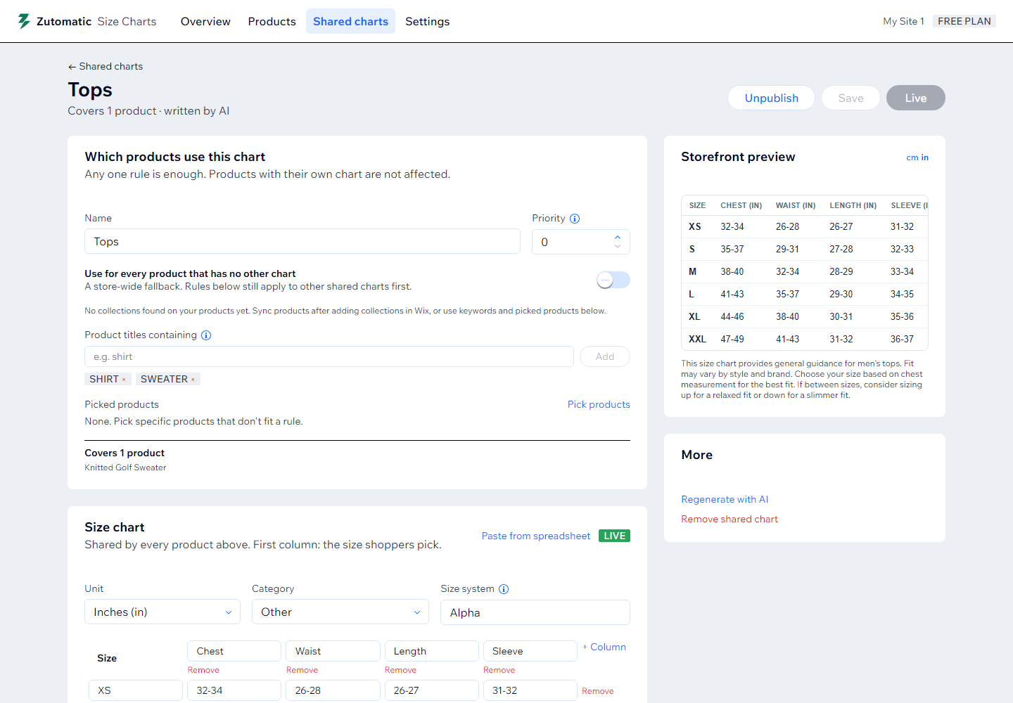
Task: Go back to Shared charts
Action: tap(106, 66)
